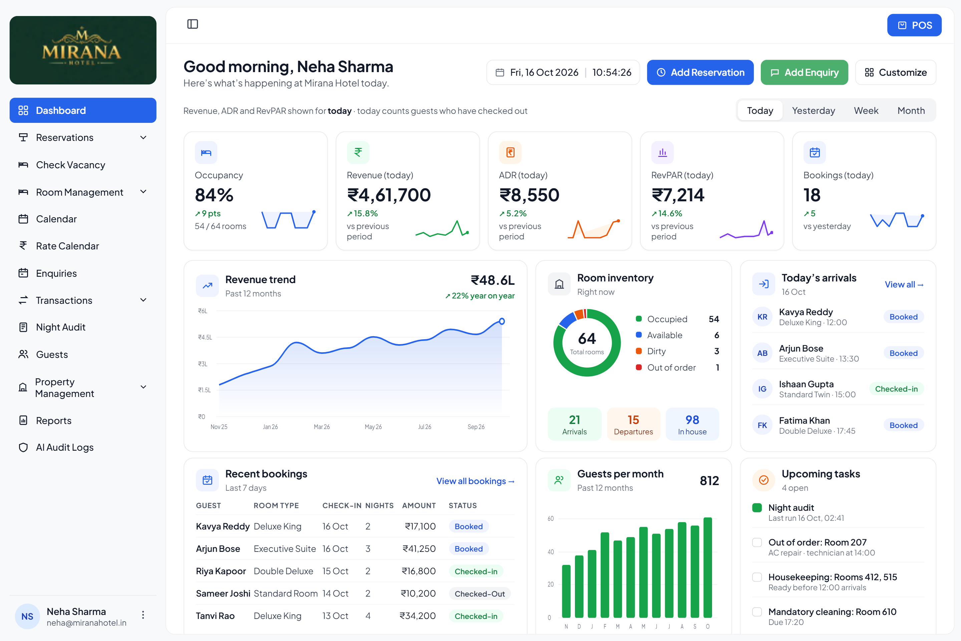Click View all bookings link
This screenshot has height=641, width=961.
click(x=475, y=481)
